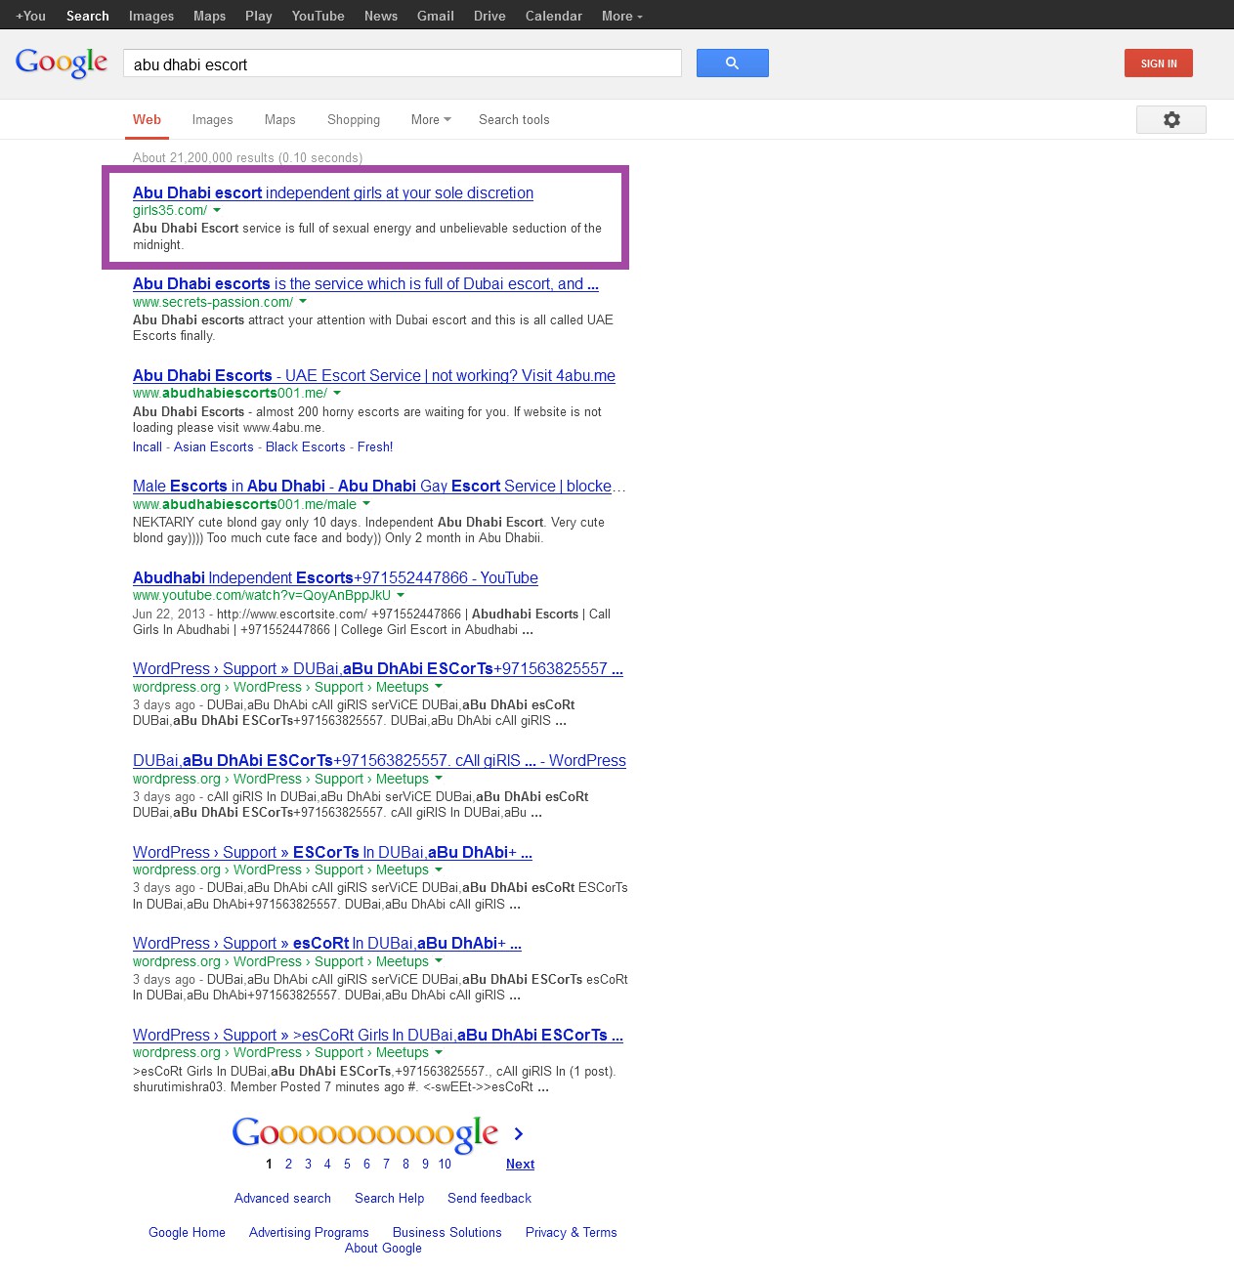This screenshot has width=1234, height=1273.
Task: Open Search tools
Action: click(x=514, y=119)
